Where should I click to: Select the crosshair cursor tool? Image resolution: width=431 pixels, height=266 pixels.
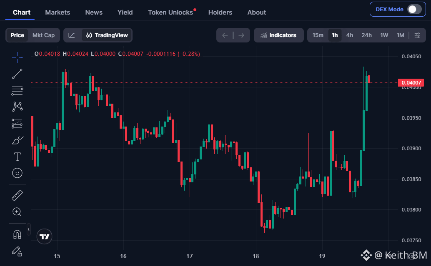pos(18,57)
